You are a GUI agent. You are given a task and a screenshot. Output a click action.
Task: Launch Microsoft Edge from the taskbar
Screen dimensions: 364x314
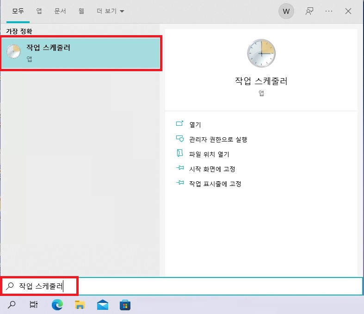(57, 305)
